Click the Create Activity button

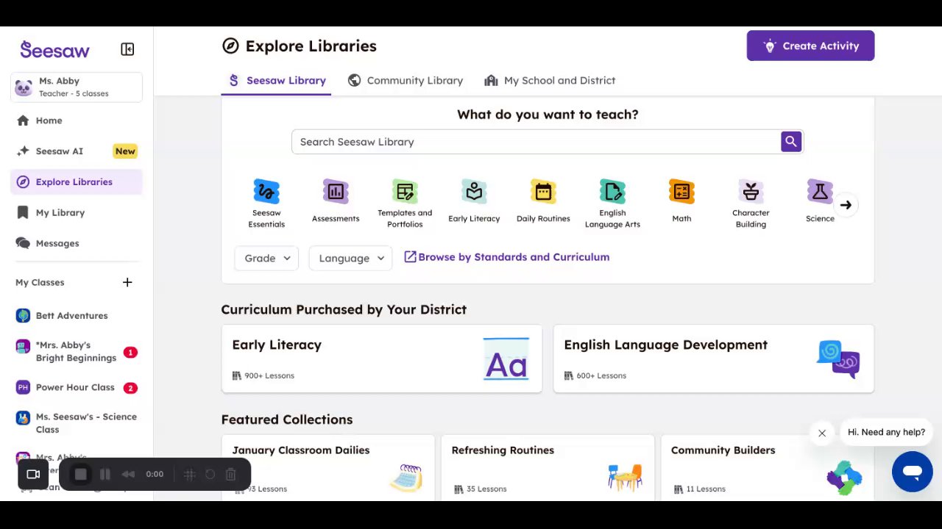coord(810,46)
